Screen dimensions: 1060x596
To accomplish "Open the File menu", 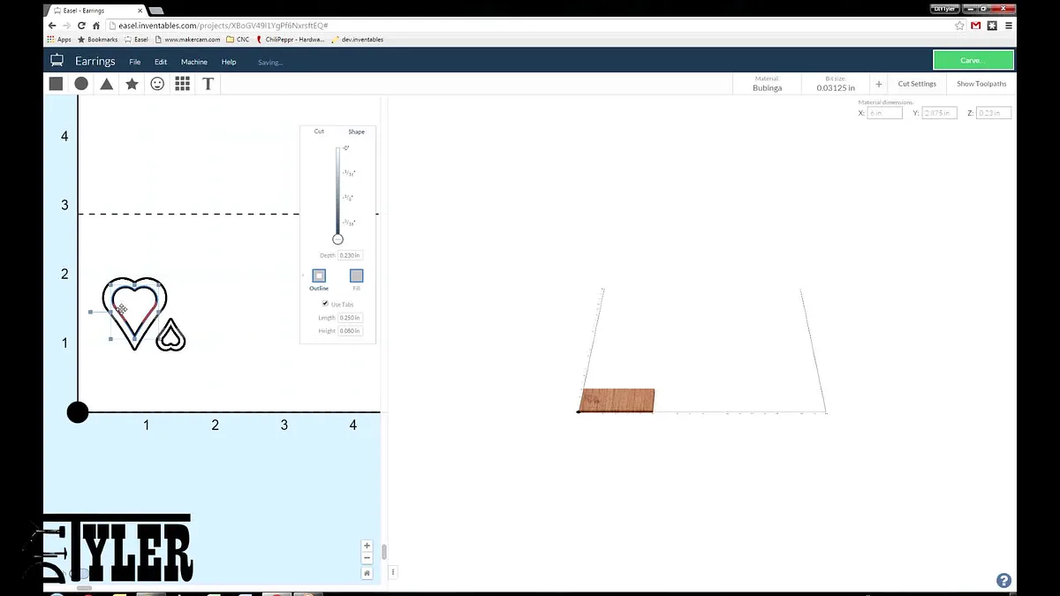I will click(135, 62).
